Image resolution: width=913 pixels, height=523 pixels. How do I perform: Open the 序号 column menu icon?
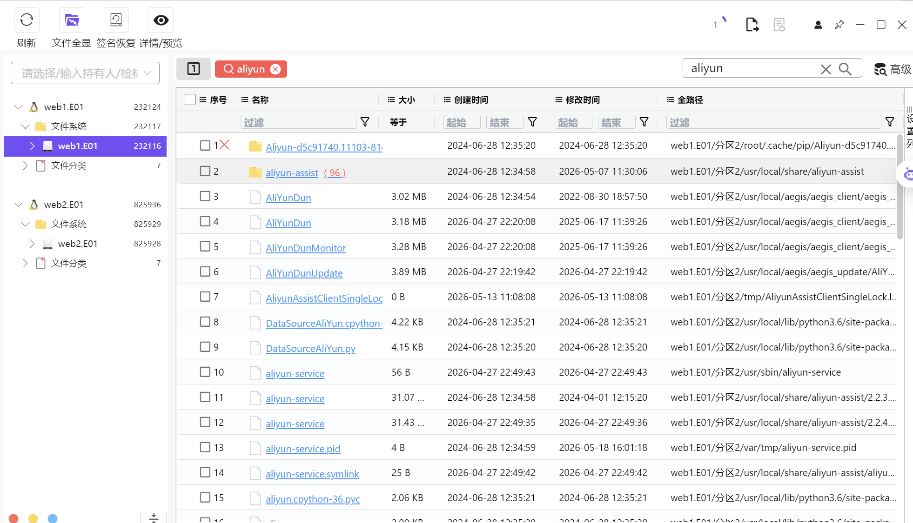(203, 99)
